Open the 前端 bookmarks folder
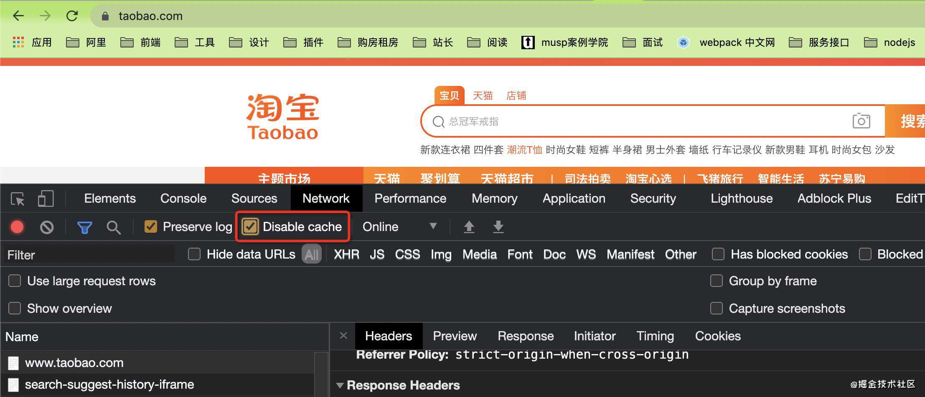This screenshot has height=397, width=925. pos(140,42)
